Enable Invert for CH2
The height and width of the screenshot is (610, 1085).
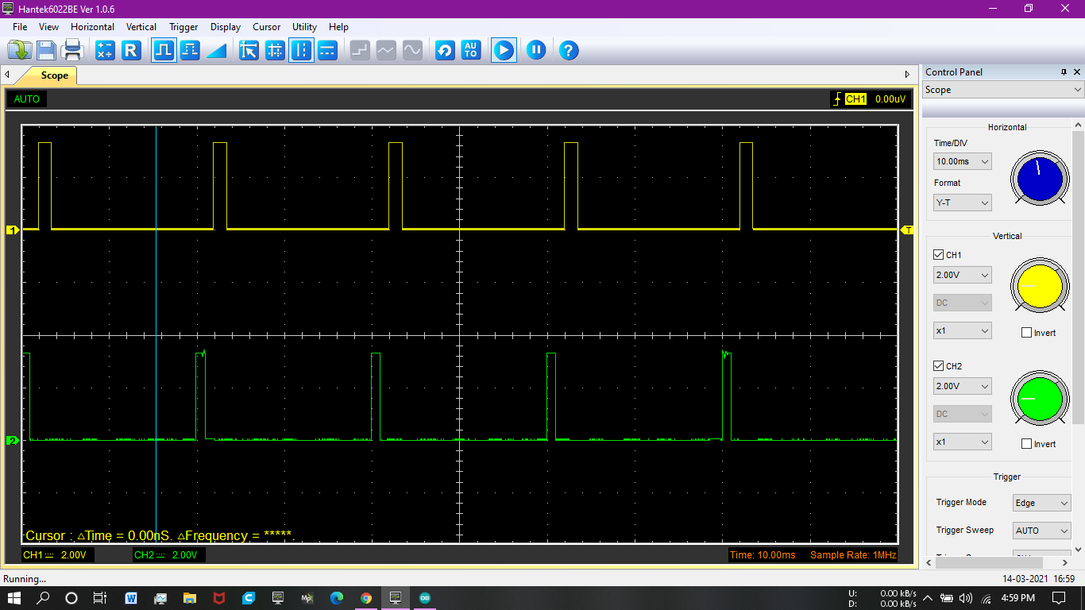(x=1025, y=443)
